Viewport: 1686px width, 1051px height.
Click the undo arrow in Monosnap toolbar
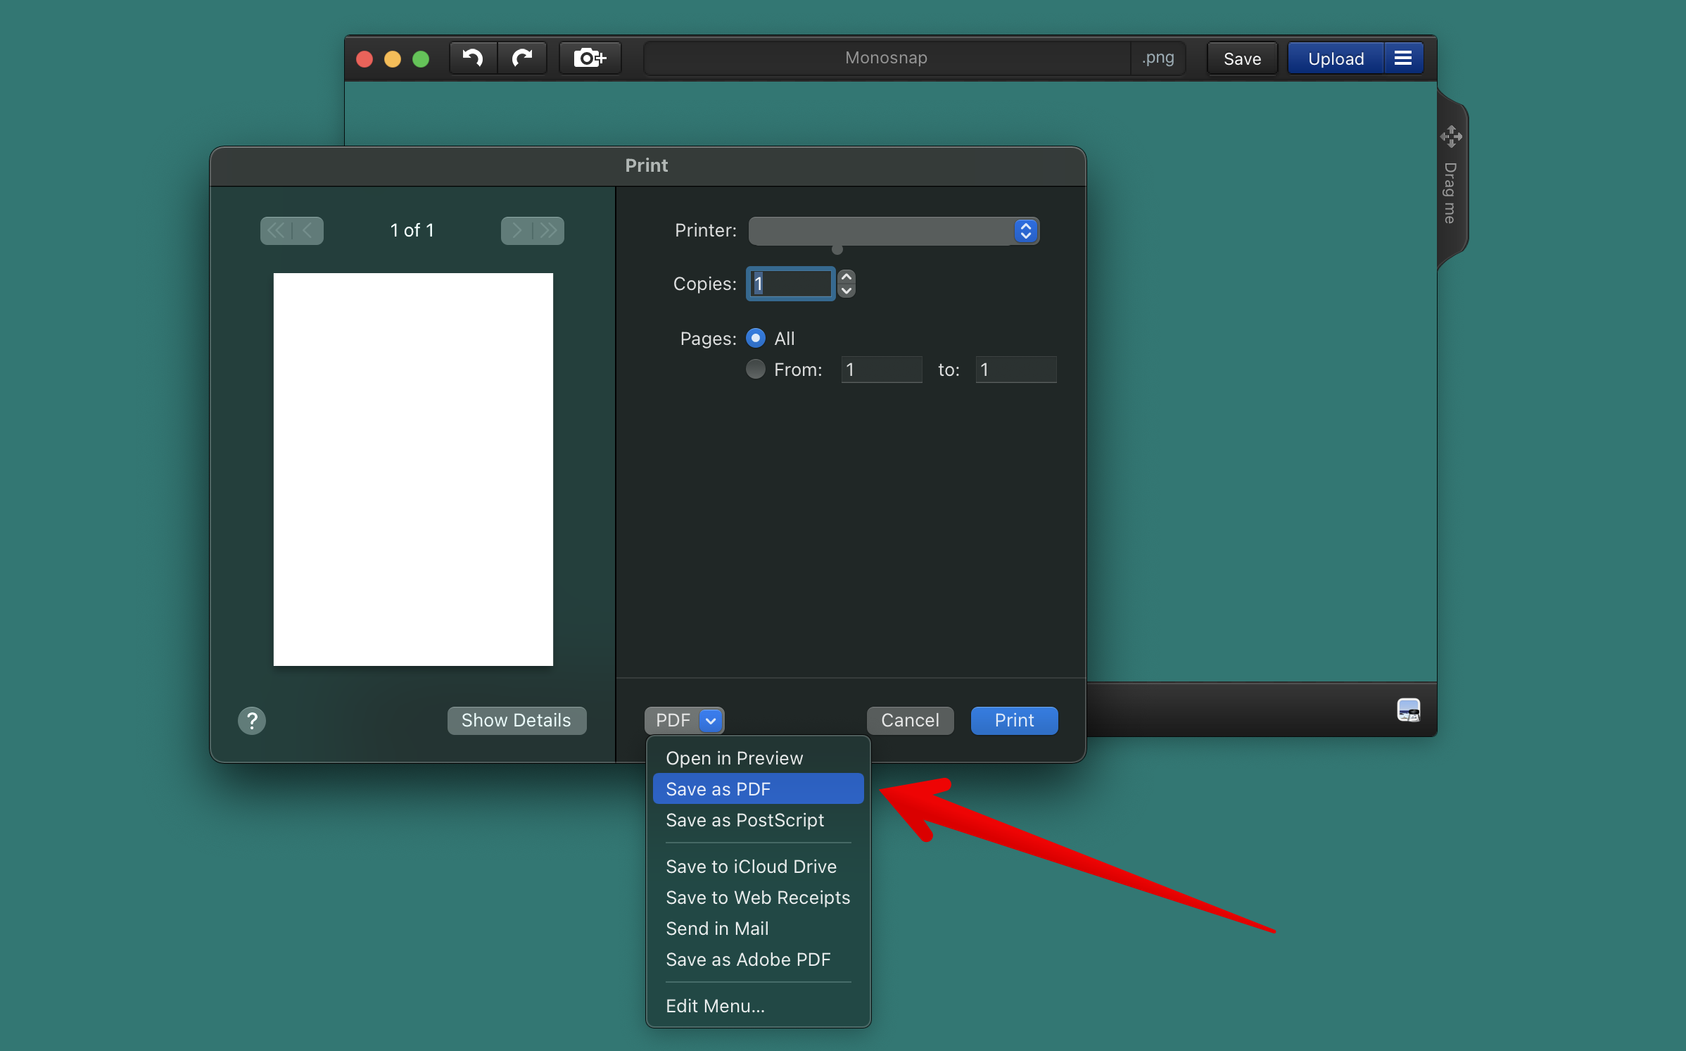click(x=473, y=58)
